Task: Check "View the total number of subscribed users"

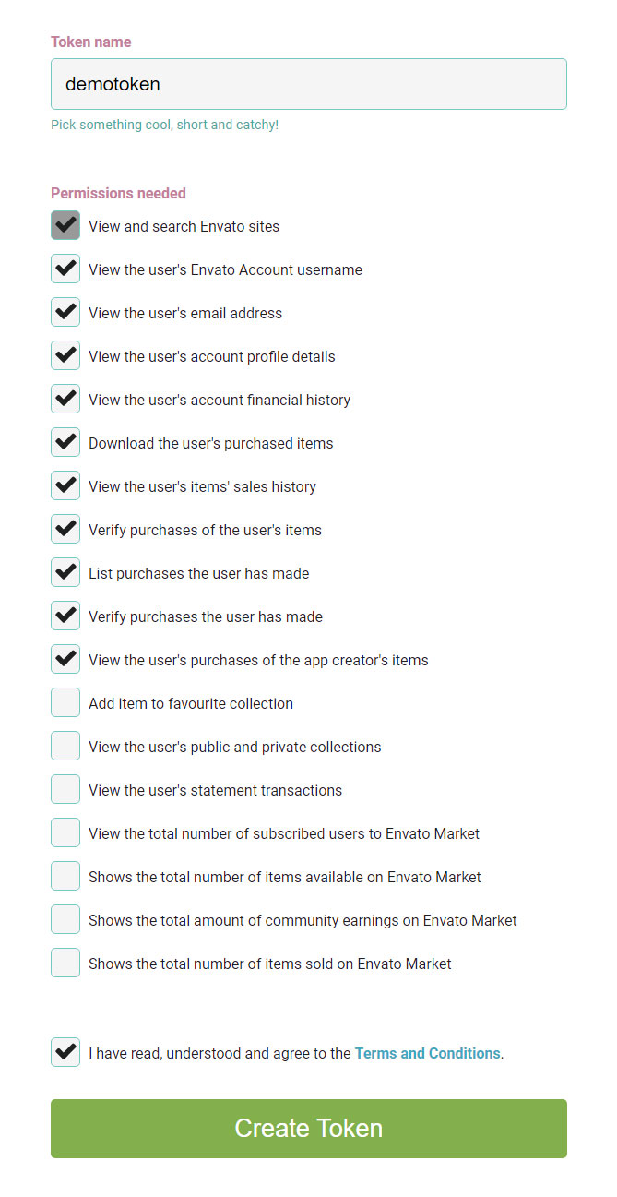Action: [65, 832]
